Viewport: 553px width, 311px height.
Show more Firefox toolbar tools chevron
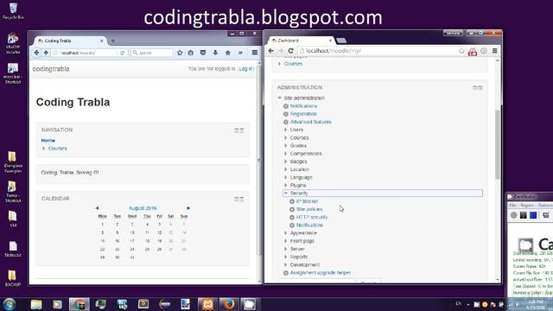tap(240, 53)
